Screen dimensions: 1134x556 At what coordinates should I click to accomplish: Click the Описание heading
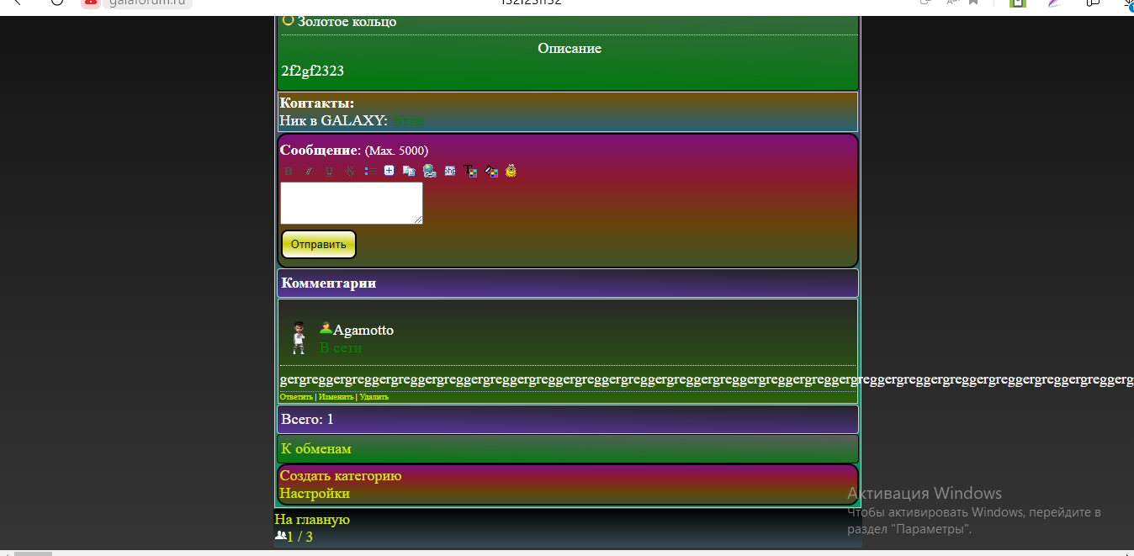click(x=570, y=48)
